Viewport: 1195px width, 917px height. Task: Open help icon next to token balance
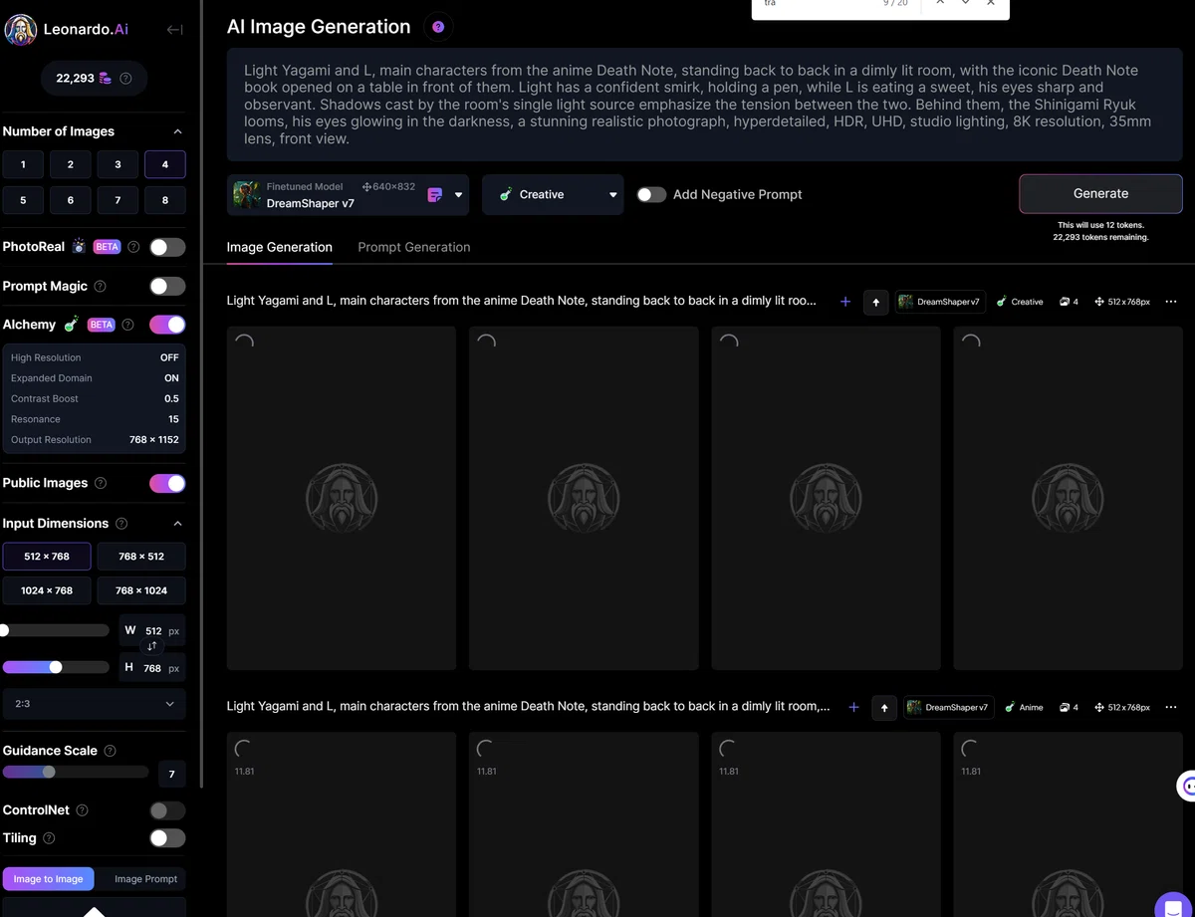[x=125, y=78]
